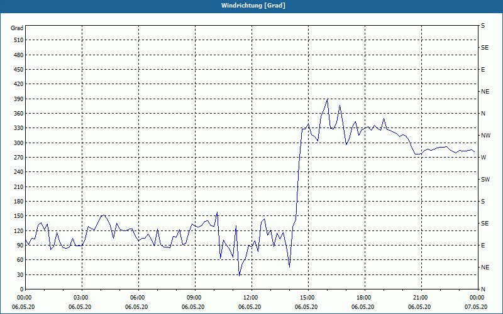Click the SW compass label
This screenshot has height=314, width=503.
click(x=485, y=180)
